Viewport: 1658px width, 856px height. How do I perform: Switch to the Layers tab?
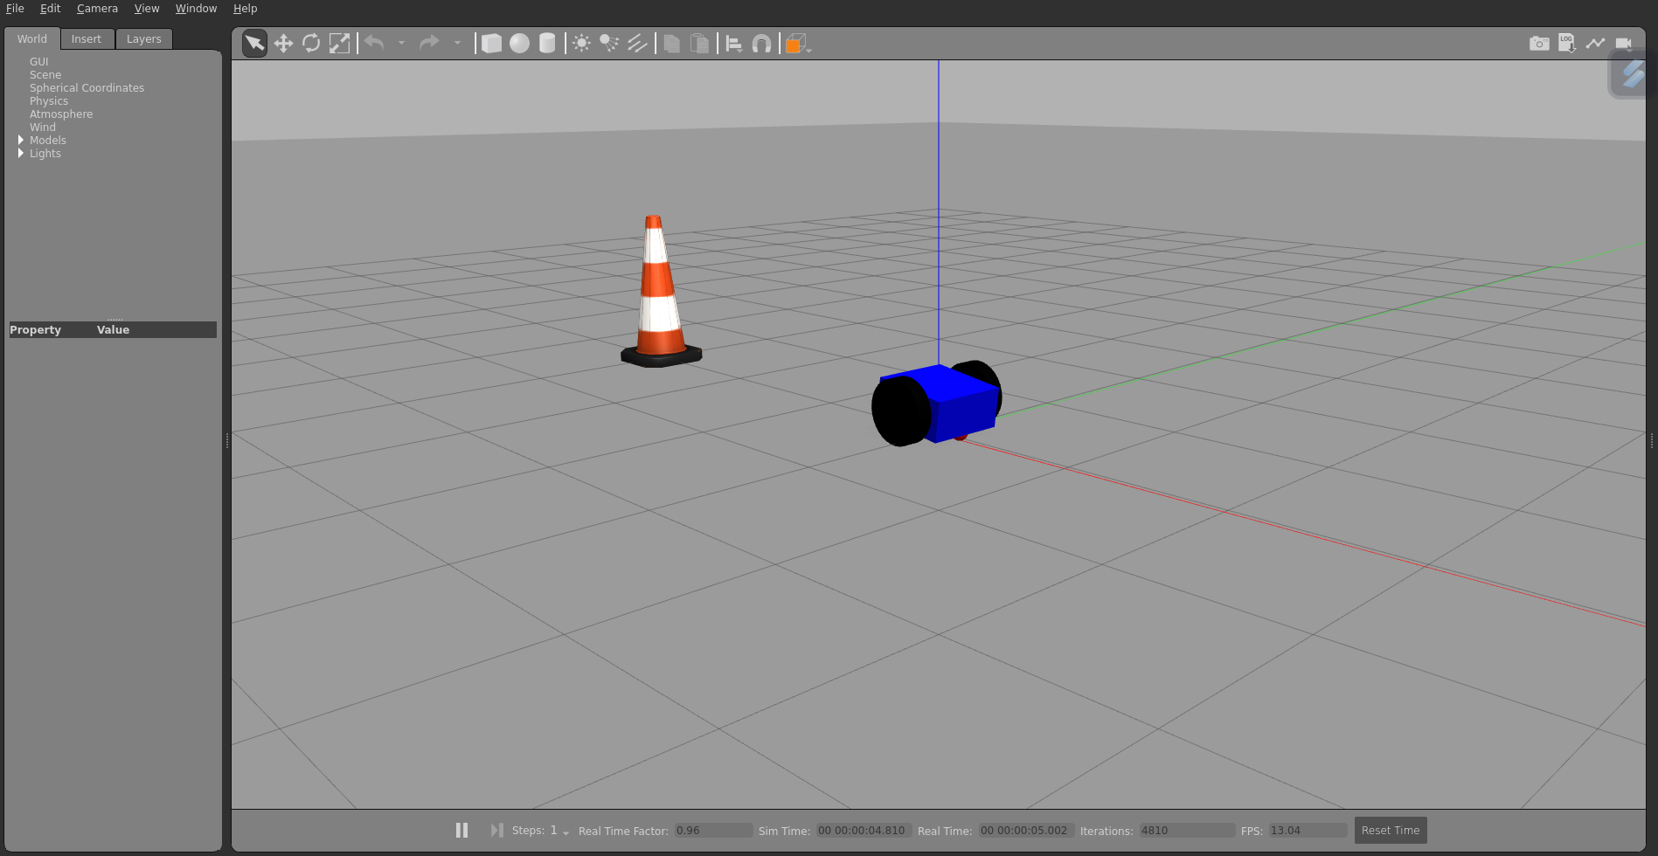click(144, 39)
